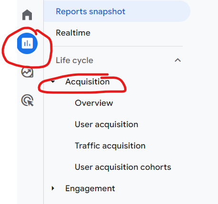Viewport: 218px width, 204px height.
Task: Open the User acquisition report
Action: tap(107, 124)
